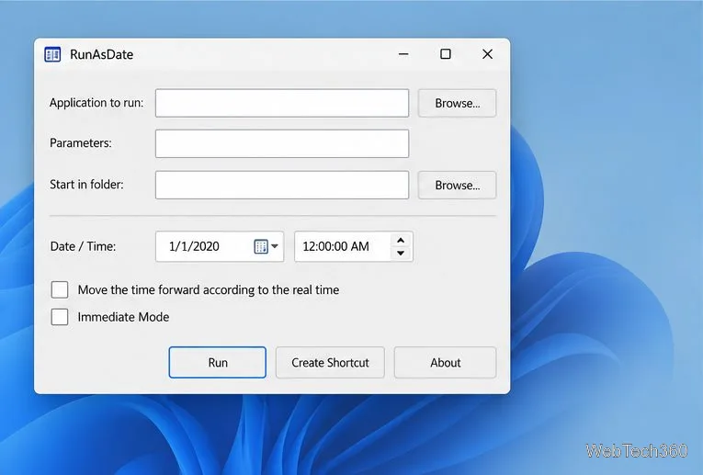This screenshot has height=475, width=703.
Task: Maximize the RunAsDate window
Action: pos(445,54)
